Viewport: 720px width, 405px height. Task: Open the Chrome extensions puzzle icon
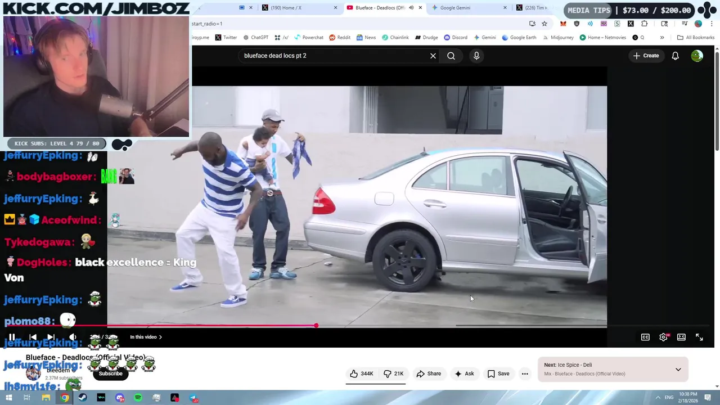click(644, 24)
